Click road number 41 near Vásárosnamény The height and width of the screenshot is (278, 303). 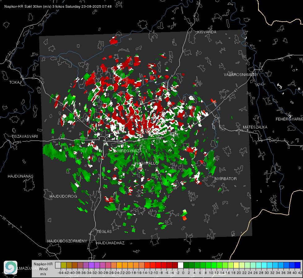click(x=235, y=90)
